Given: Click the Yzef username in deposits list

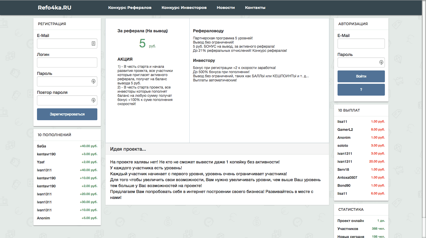Looking at the screenshot, I should click(41, 162).
